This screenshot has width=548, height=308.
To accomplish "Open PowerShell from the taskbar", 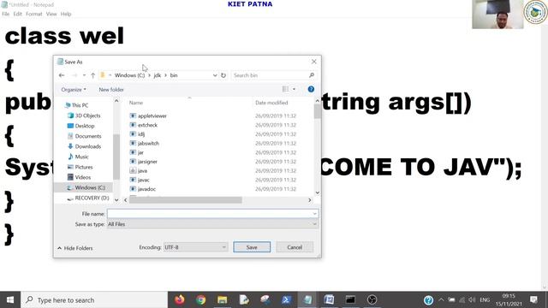I will tap(286, 299).
